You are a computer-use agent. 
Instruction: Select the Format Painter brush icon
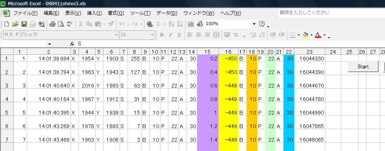(111, 24)
